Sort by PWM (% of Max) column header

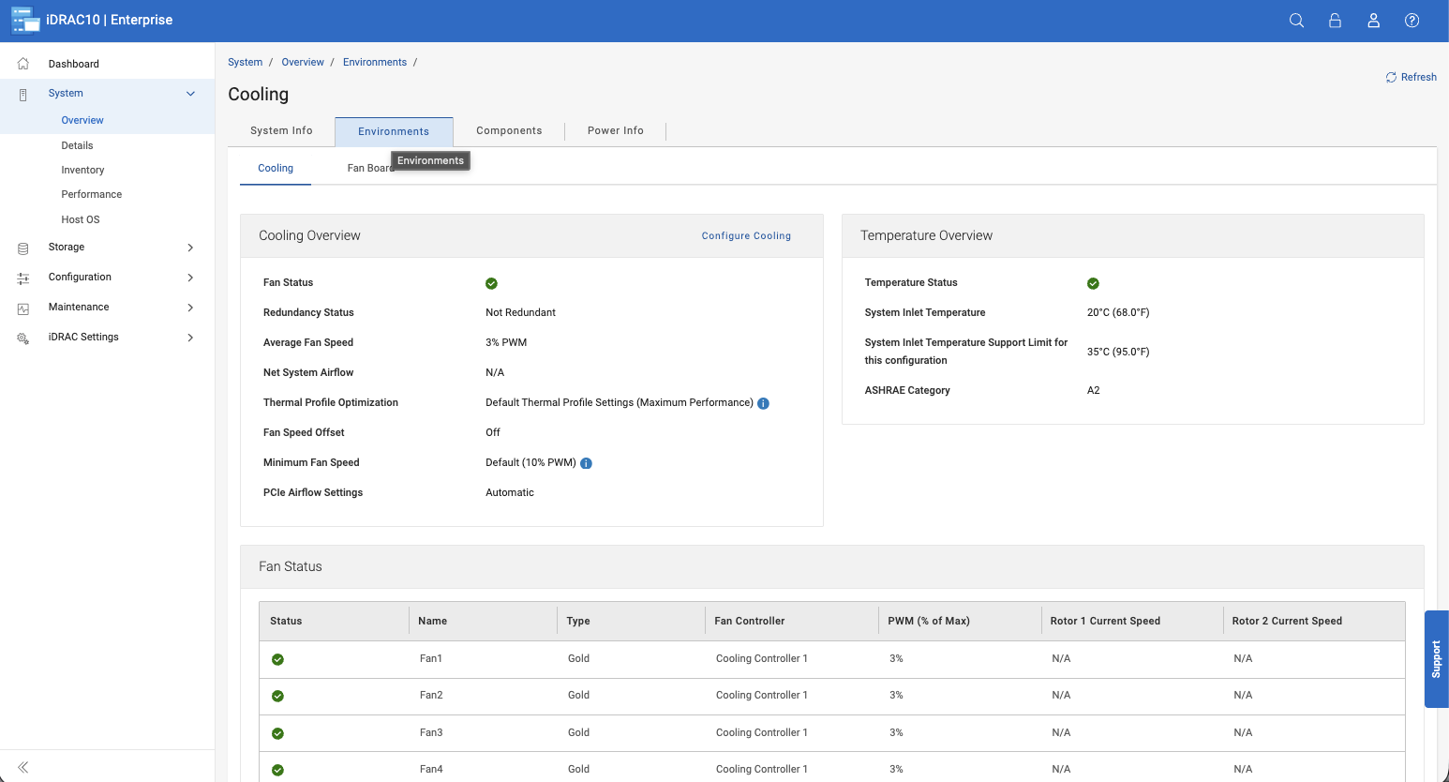pyautogui.click(x=929, y=621)
